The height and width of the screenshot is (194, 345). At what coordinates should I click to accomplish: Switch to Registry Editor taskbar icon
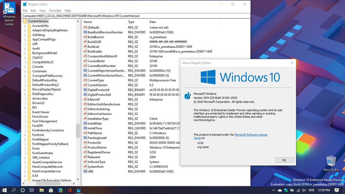tap(78, 190)
